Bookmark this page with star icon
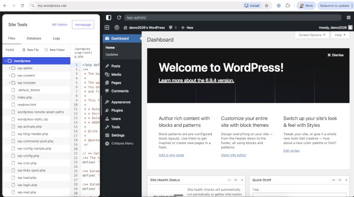Screen dimensions: 354x197 (267, 6)
